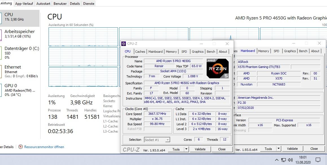Click the Ryzen 5 logo in CPU-Z

click(x=218, y=69)
